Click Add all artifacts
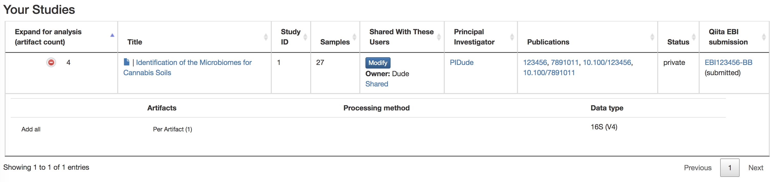The height and width of the screenshot is (182, 778). click(x=31, y=129)
